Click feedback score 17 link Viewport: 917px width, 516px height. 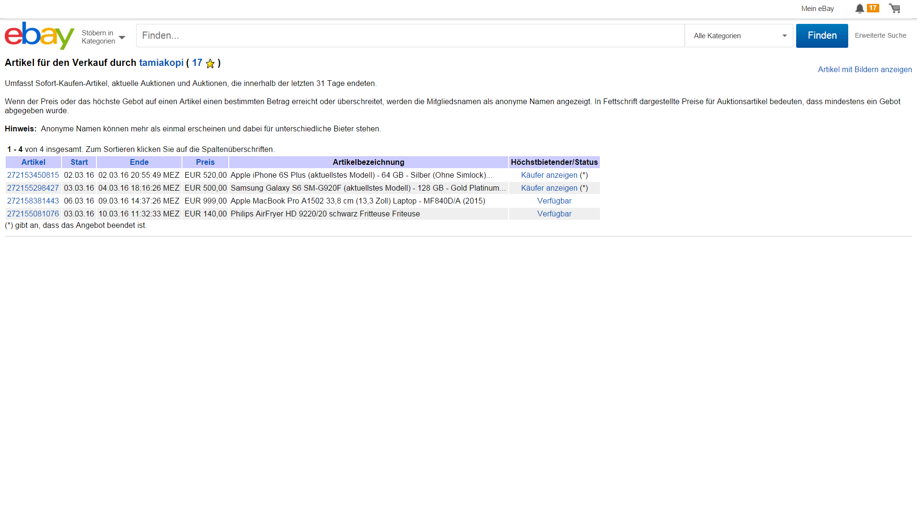point(197,63)
